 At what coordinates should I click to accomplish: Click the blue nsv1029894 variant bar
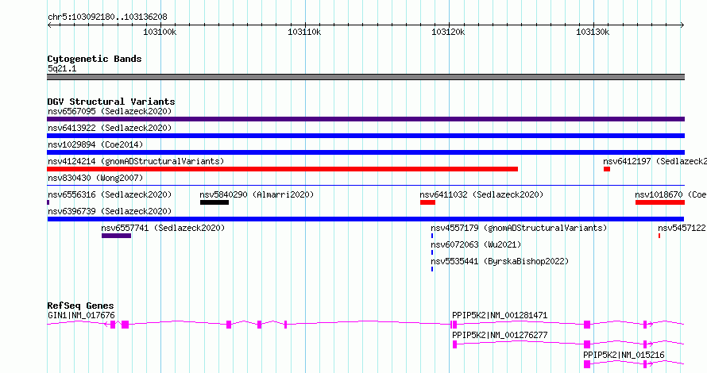click(365, 152)
